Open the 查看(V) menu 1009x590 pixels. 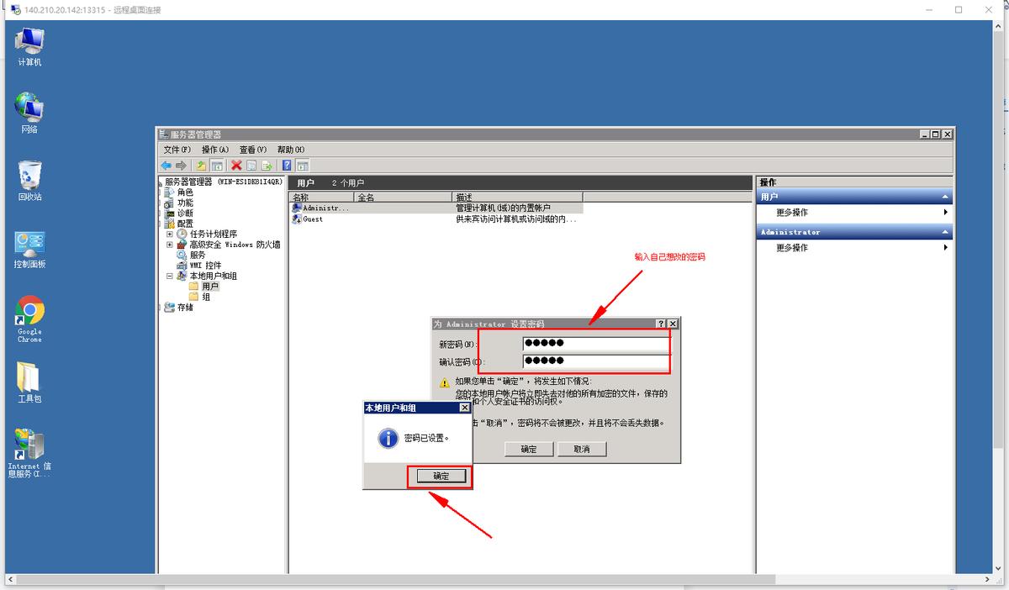(x=253, y=150)
